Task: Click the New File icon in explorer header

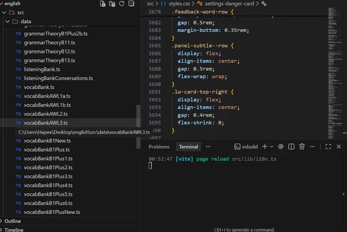Action: (x=103, y=4)
